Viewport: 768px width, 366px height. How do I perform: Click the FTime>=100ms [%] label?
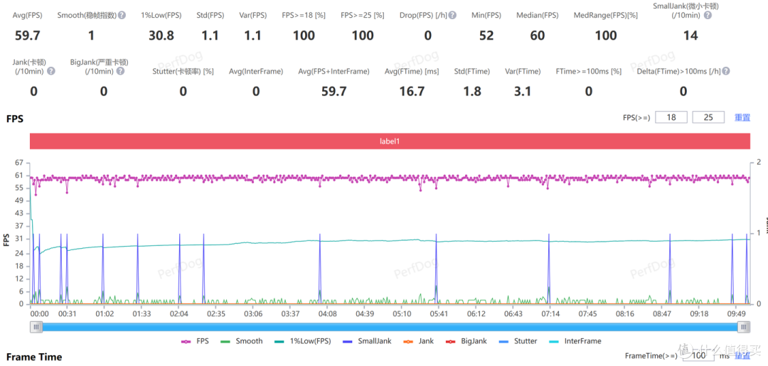[x=588, y=72]
